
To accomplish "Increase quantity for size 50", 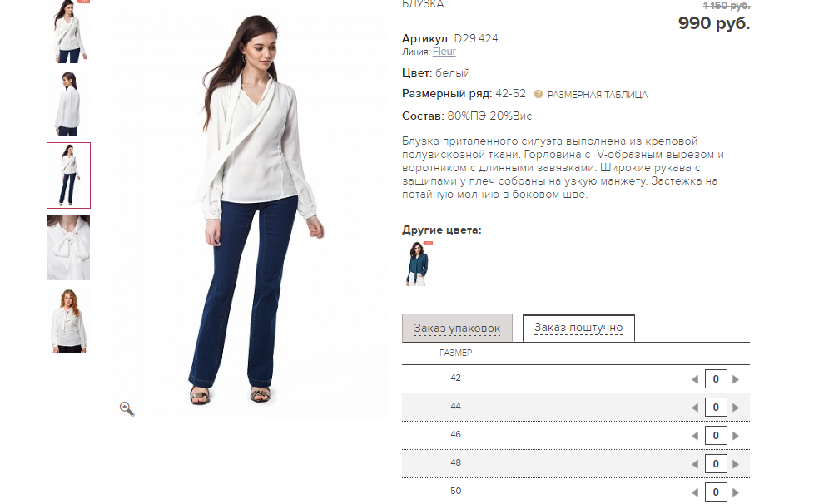I will [736, 492].
